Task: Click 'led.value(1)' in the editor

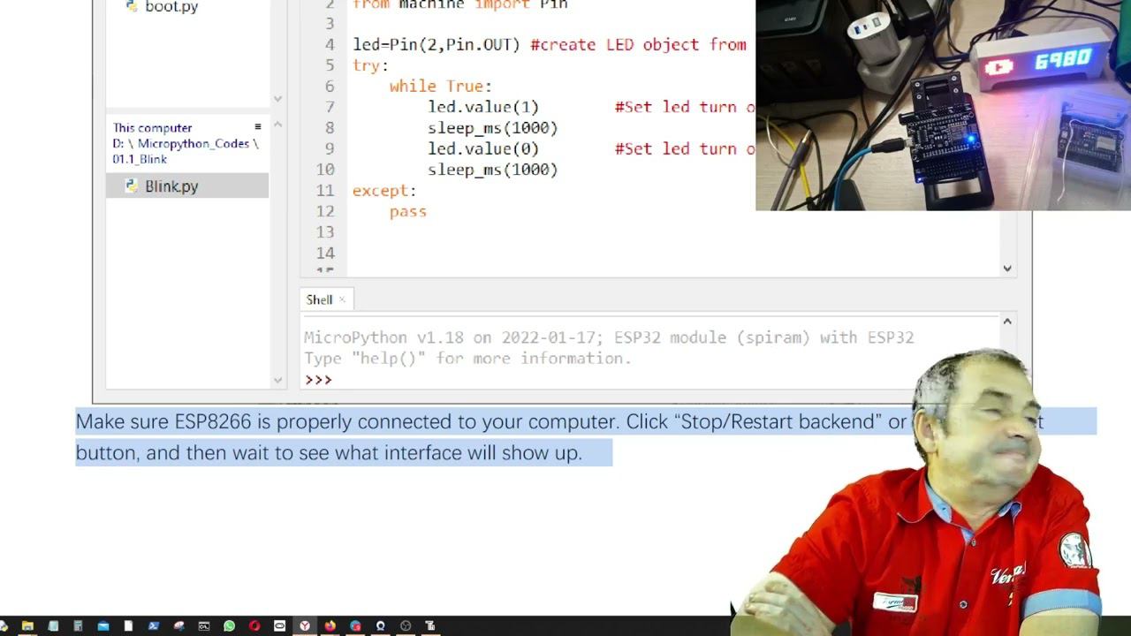Action: 483,107
